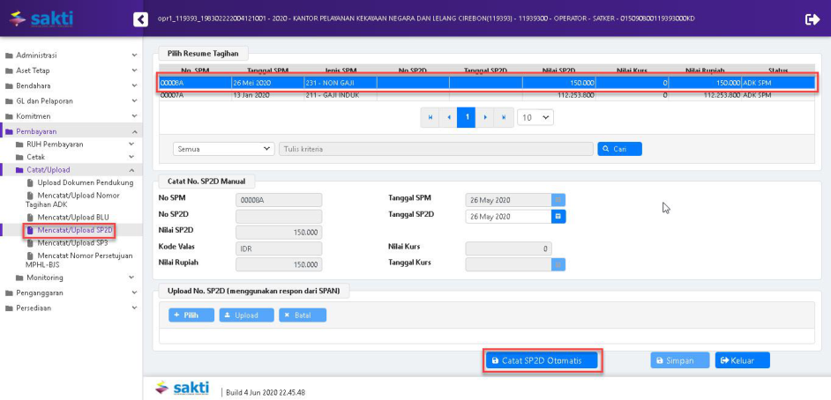Click the Tulis kriteria search field

tap(436, 149)
